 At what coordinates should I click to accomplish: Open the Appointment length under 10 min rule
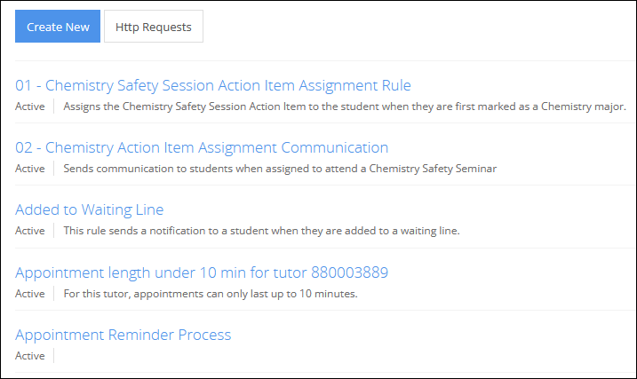click(x=202, y=272)
